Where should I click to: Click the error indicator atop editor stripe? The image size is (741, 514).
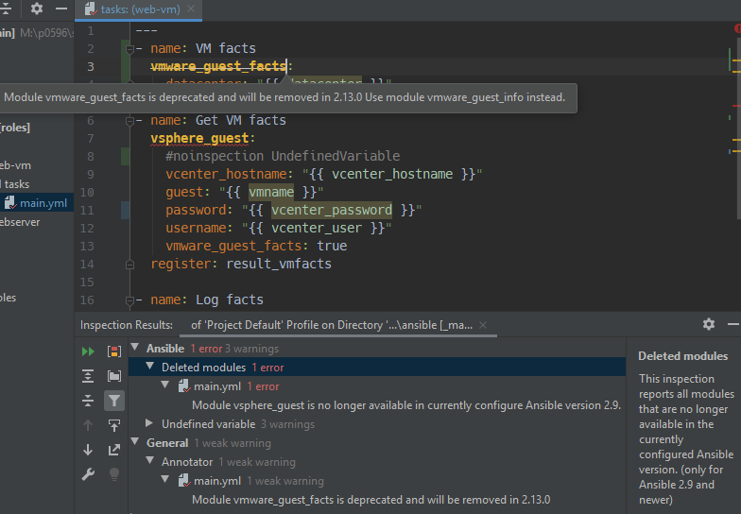[737, 28]
